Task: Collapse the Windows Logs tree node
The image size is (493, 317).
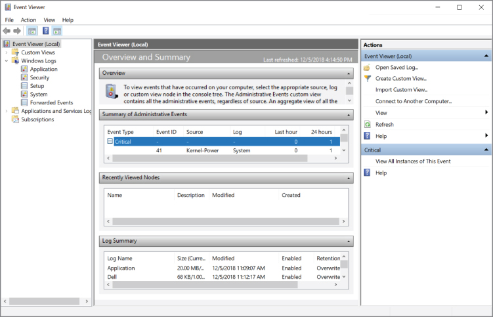Action: [x=7, y=61]
